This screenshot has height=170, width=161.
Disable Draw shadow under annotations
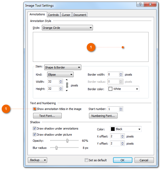point(34,128)
